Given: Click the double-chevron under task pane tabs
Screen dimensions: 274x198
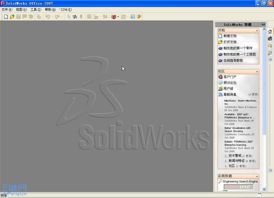Looking at the screenshot, I should (x=270, y=59).
